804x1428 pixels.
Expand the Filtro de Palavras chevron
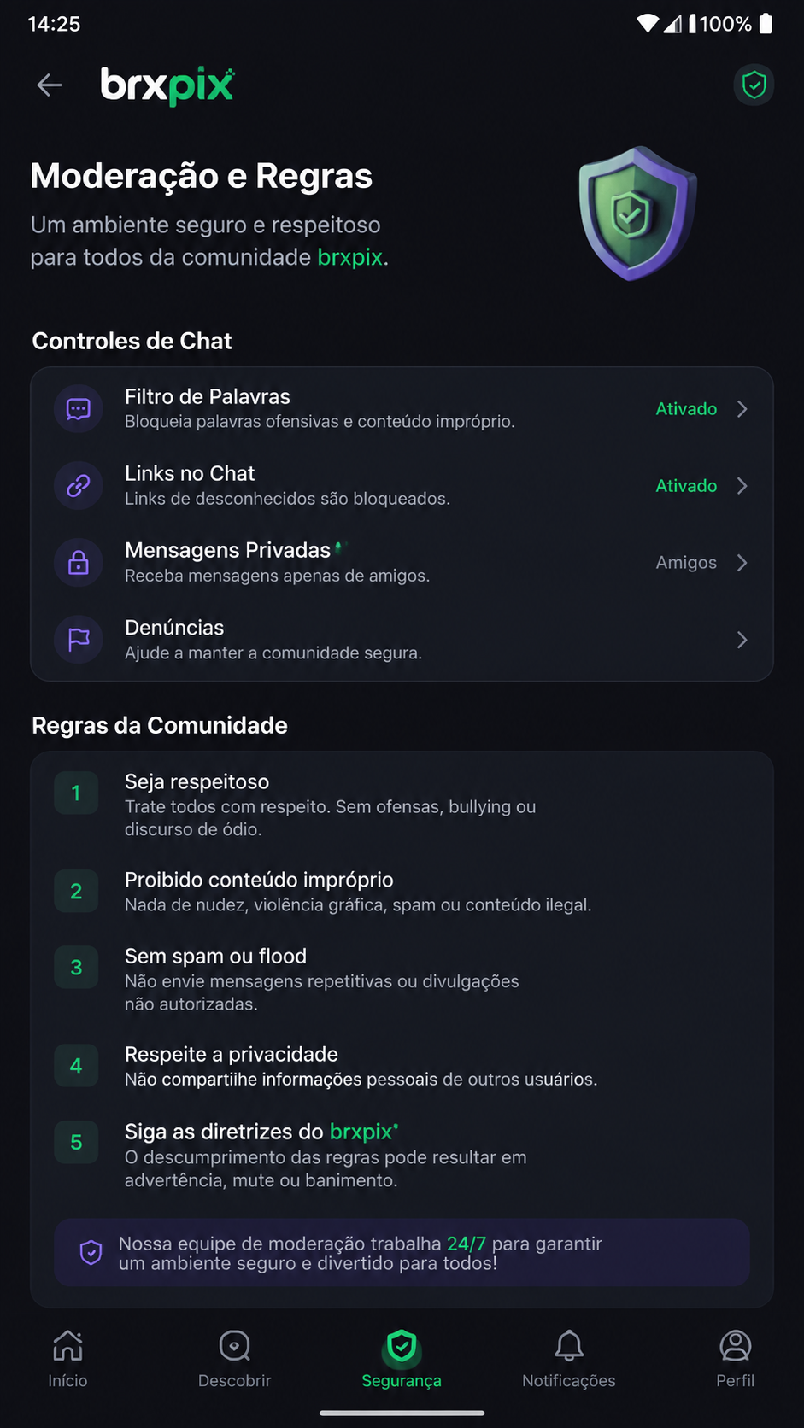point(742,409)
